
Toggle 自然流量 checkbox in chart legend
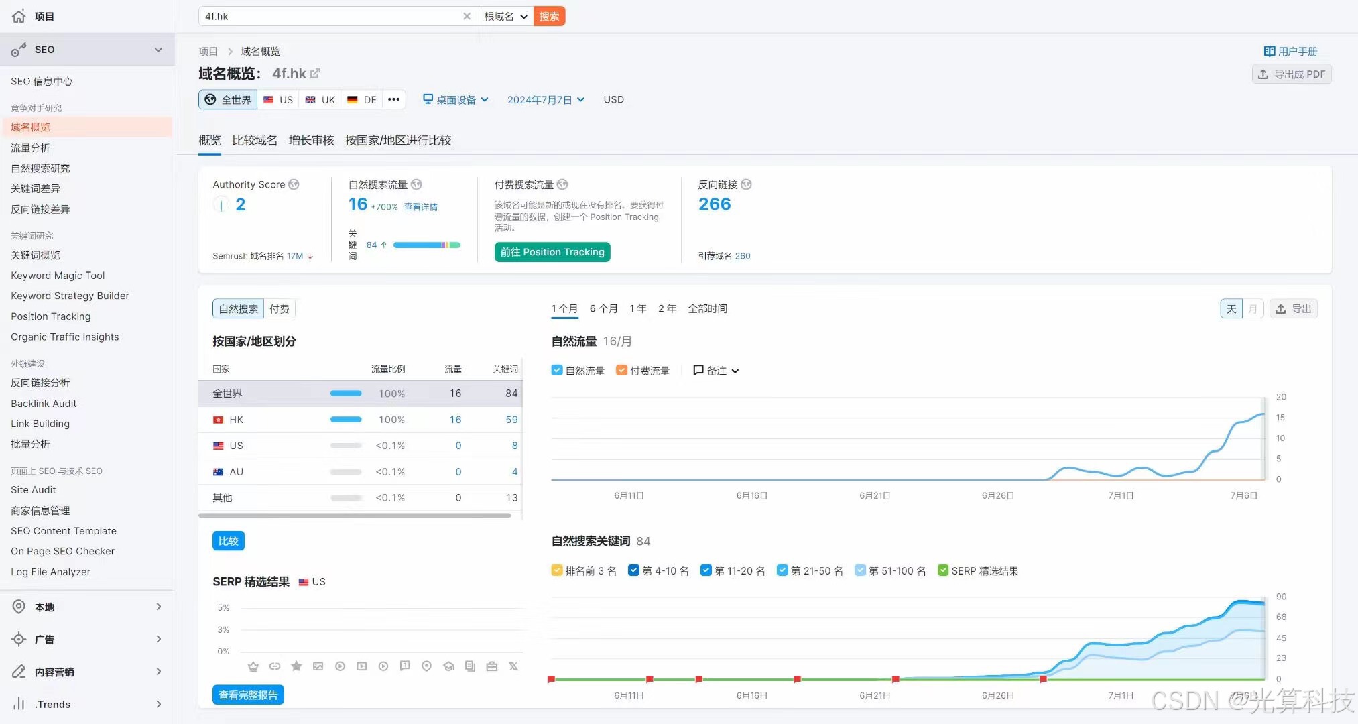557,370
